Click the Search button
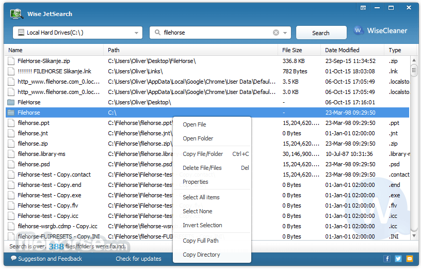 321,33
